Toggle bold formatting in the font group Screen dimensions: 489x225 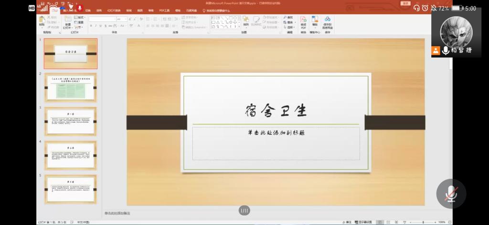91,26
